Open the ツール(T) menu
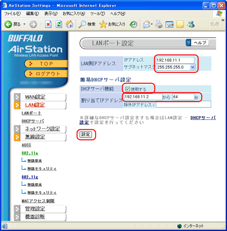227x231 pixels. tap(98, 14)
